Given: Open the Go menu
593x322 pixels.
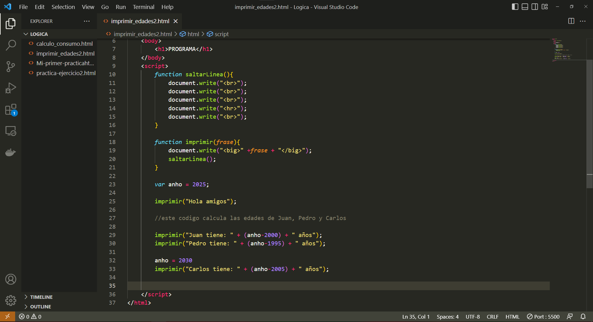Looking at the screenshot, I should 105,7.
